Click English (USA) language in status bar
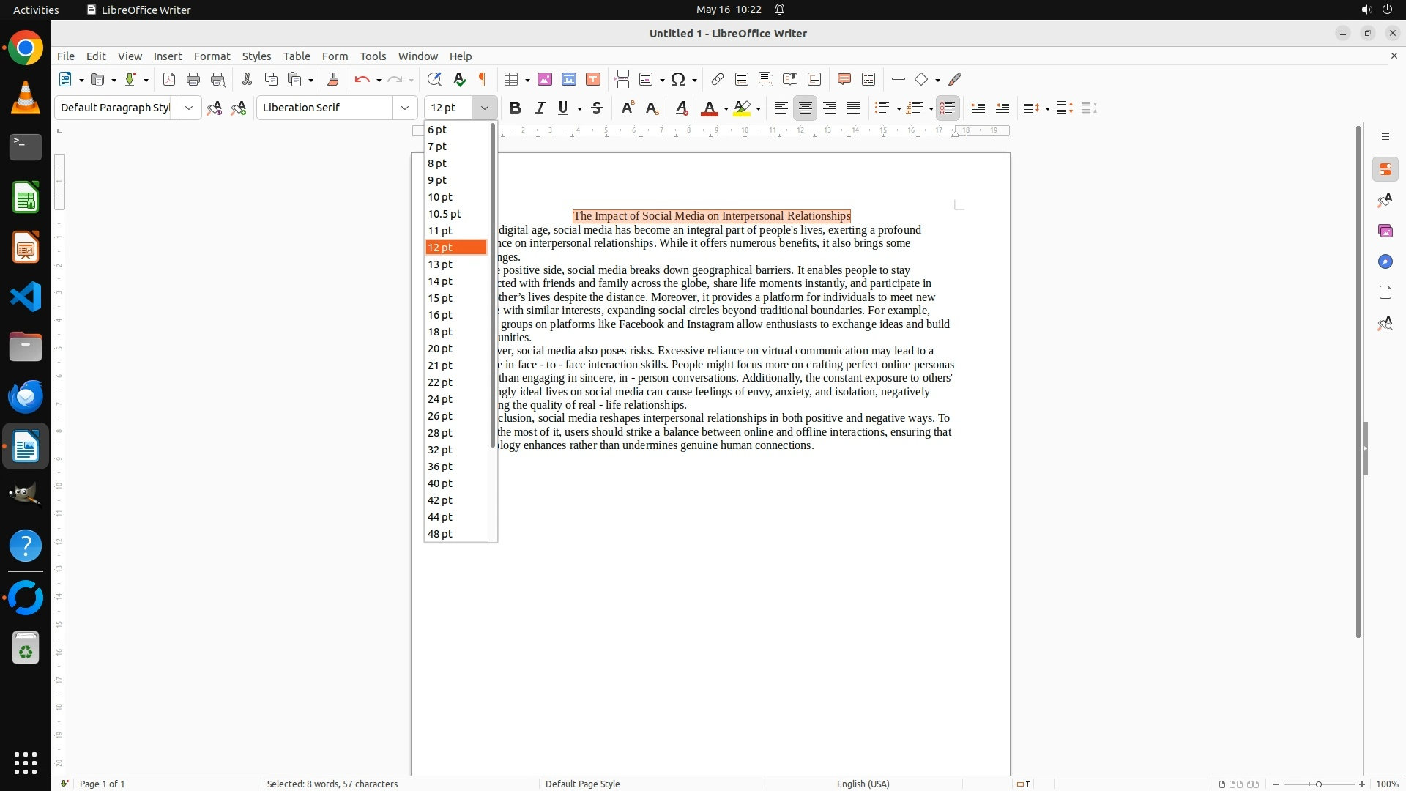Image resolution: width=1406 pixels, height=791 pixels. [863, 784]
